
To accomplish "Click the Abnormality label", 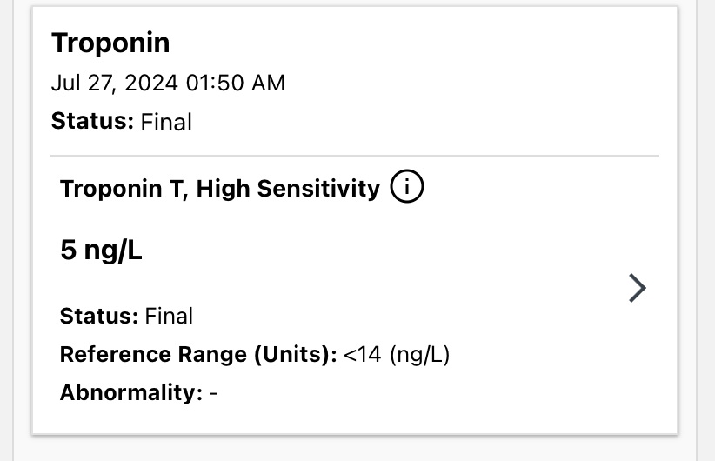I will [x=130, y=392].
